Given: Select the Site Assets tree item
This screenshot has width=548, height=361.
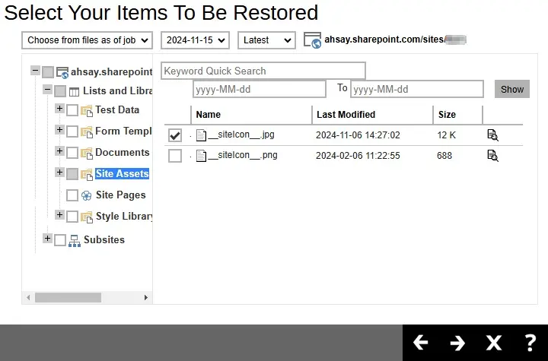Looking at the screenshot, I should tap(122, 173).
